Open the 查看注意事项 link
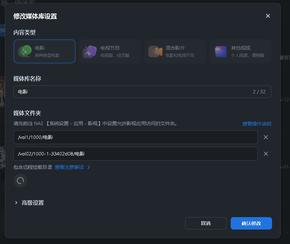290x244 pixels. pos(69,167)
